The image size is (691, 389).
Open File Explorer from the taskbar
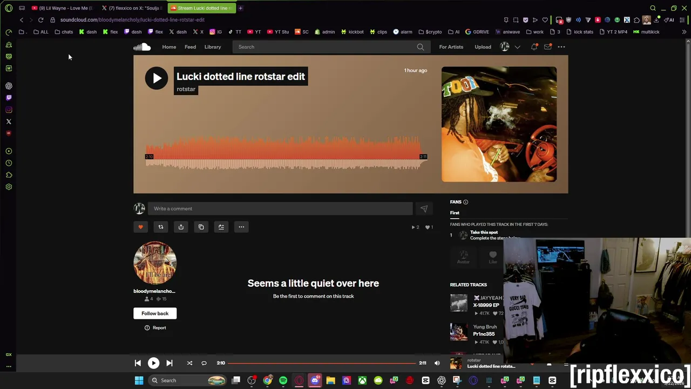point(330,380)
